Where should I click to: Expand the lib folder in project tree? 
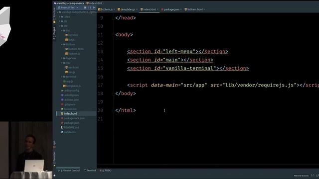tap(60, 21)
